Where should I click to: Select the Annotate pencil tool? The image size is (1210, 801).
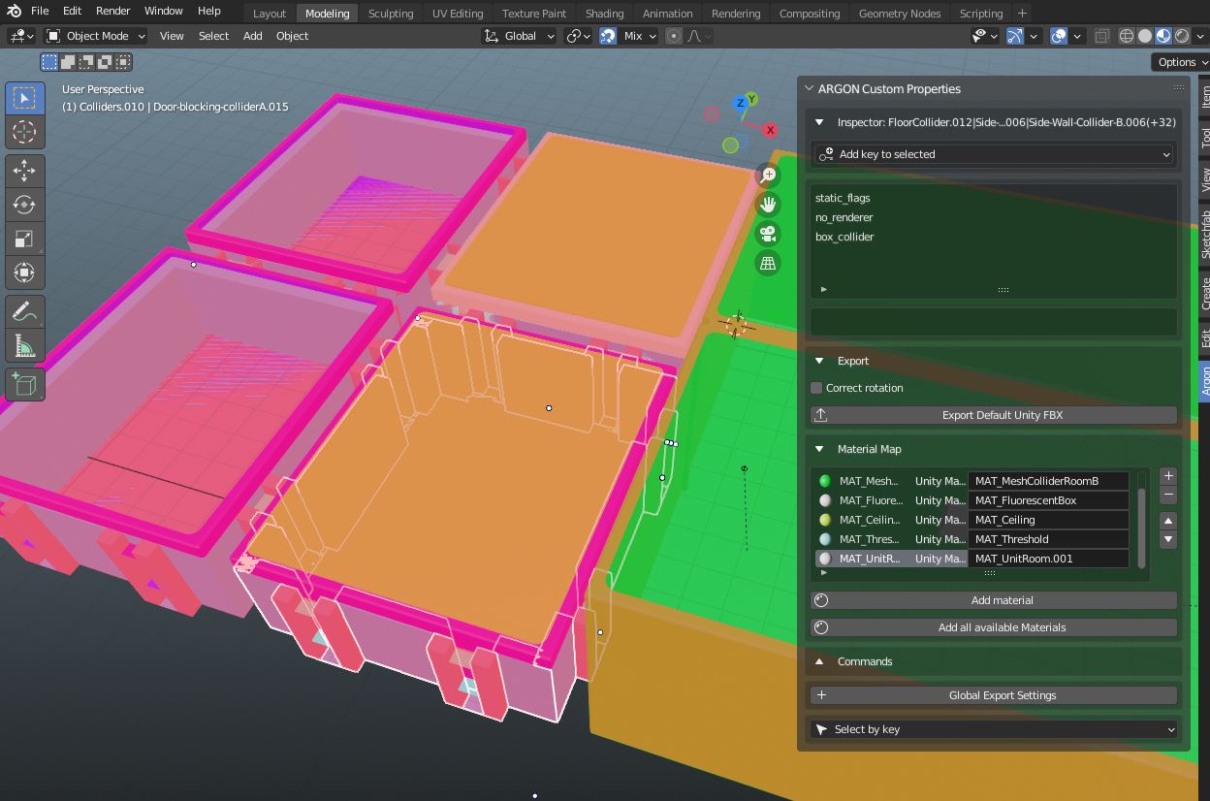tap(24, 312)
